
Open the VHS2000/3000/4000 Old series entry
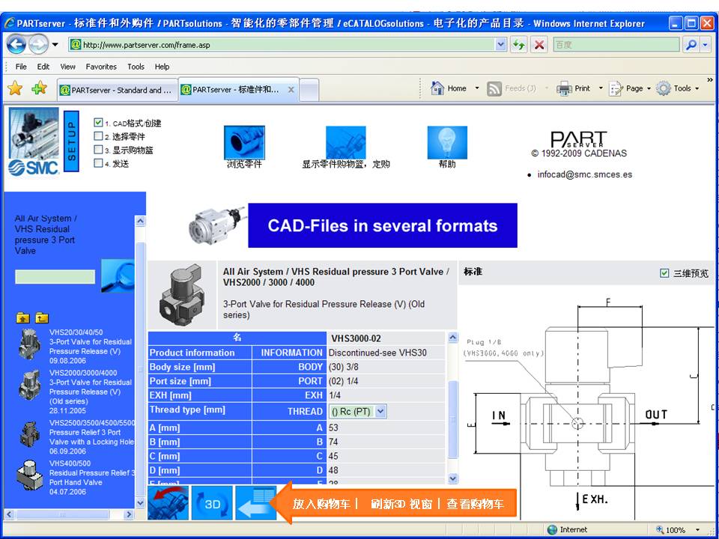coord(76,392)
